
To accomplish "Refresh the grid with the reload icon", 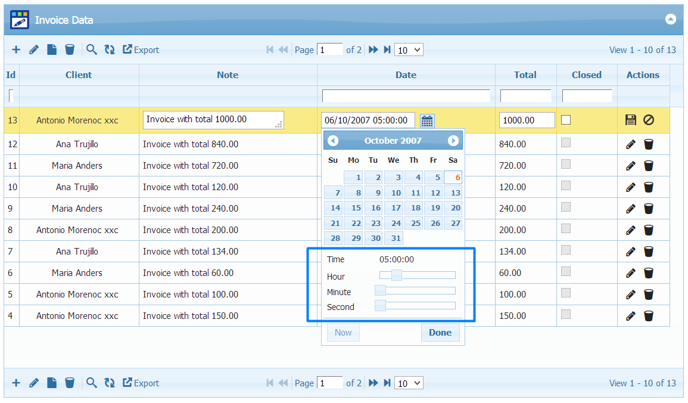I will click(x=110, y=49).
